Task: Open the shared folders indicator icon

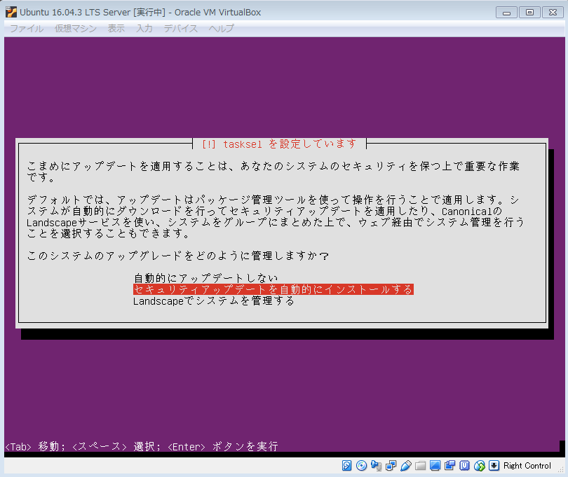Action: tap(421, 466)
